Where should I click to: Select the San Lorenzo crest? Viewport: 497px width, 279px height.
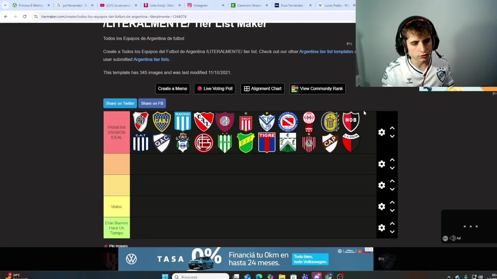click(x=225, y=122)
